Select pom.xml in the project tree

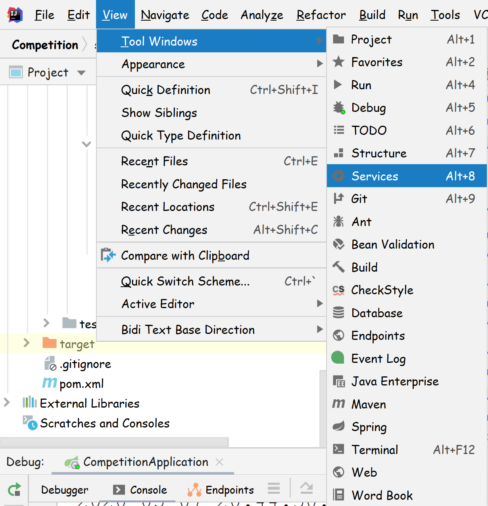coord(81,384)
